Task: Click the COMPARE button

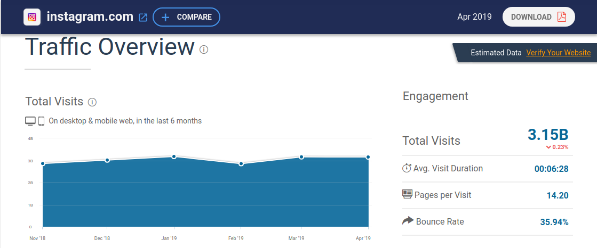Action: (x=186, y=17)
